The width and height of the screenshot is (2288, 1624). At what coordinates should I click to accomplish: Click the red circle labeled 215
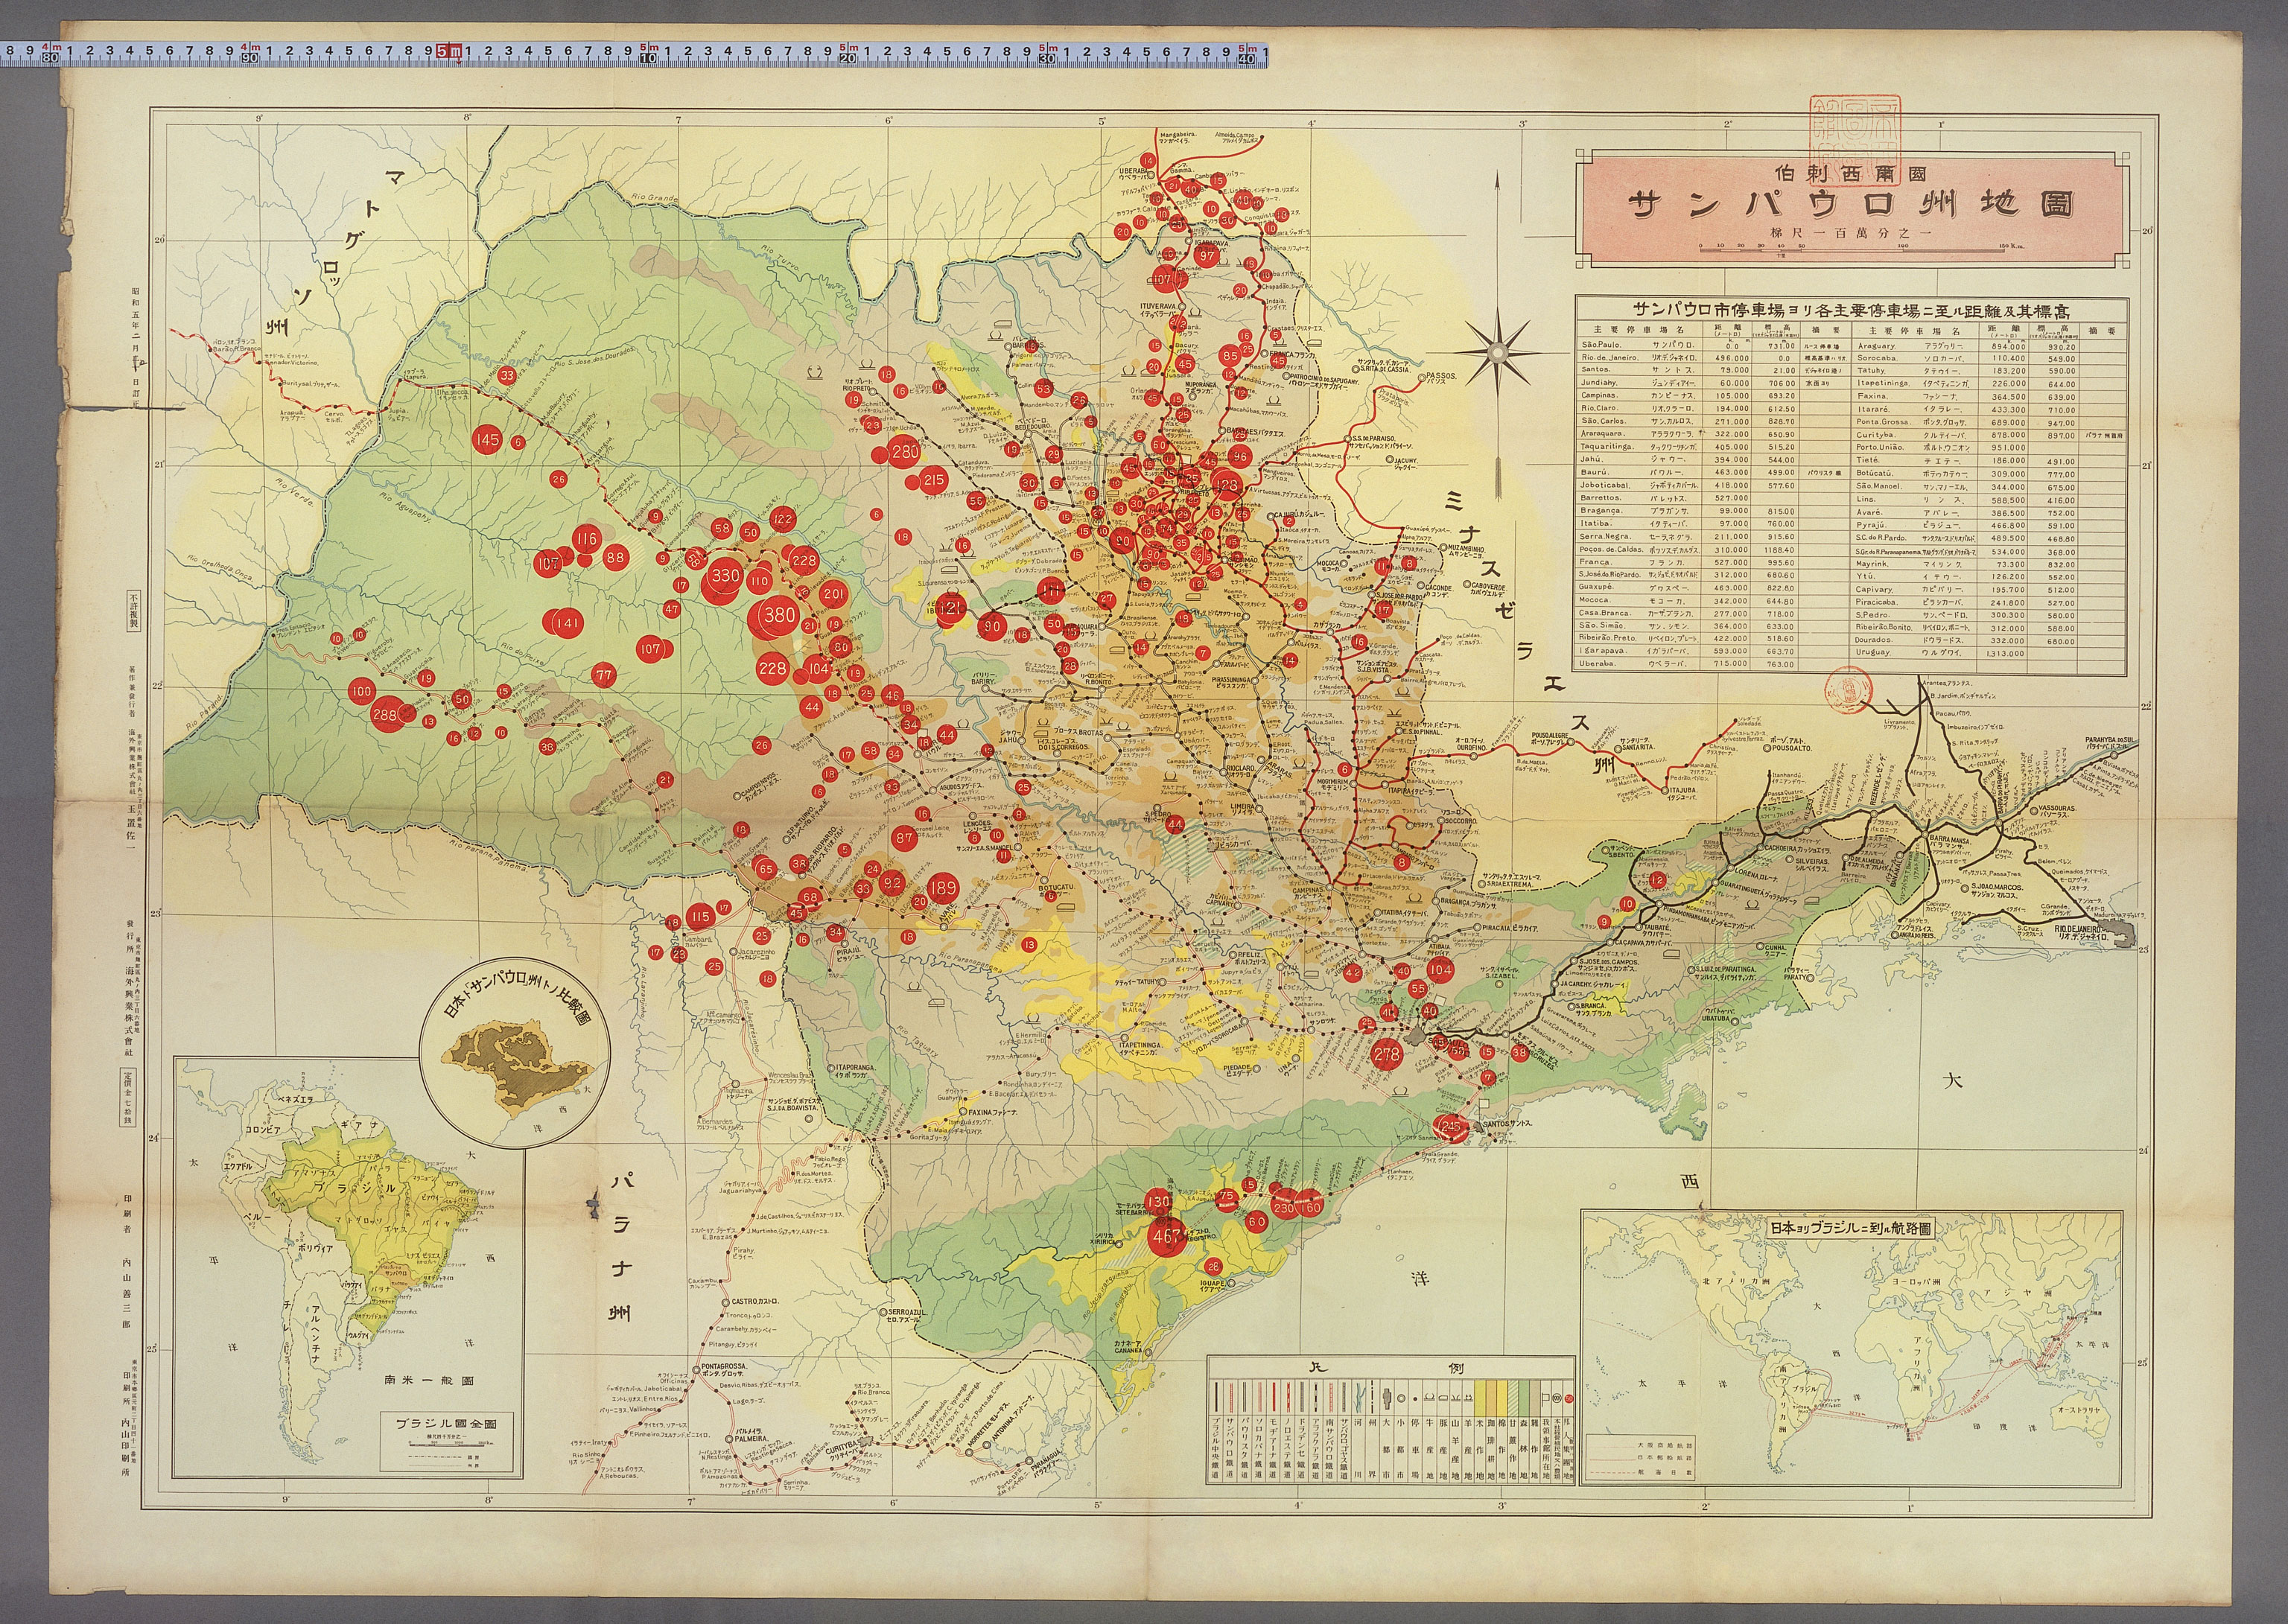[x=933, y=481]
